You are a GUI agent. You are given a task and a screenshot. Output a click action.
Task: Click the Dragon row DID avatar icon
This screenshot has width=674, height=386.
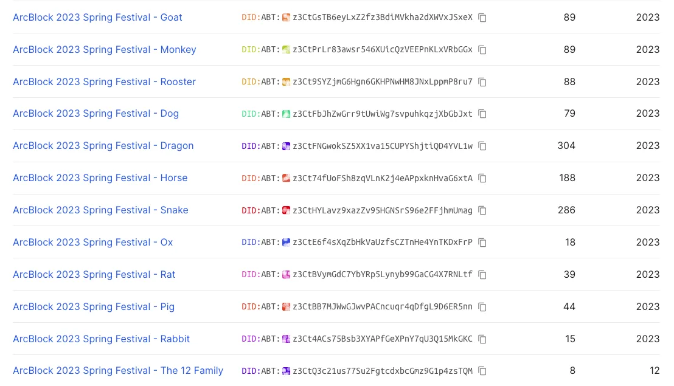[x=286, y=146]
